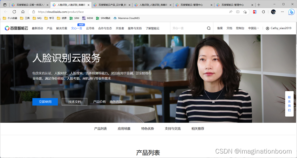Open the 产品价格 link
297x158 pixels.
click(x=99, y=102)
